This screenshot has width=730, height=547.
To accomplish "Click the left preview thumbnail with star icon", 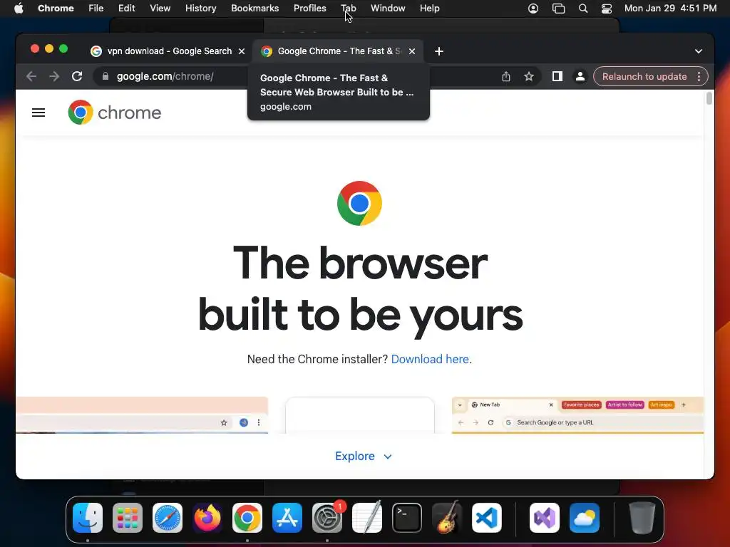I will pyautogui.click(x=142, y=415).
